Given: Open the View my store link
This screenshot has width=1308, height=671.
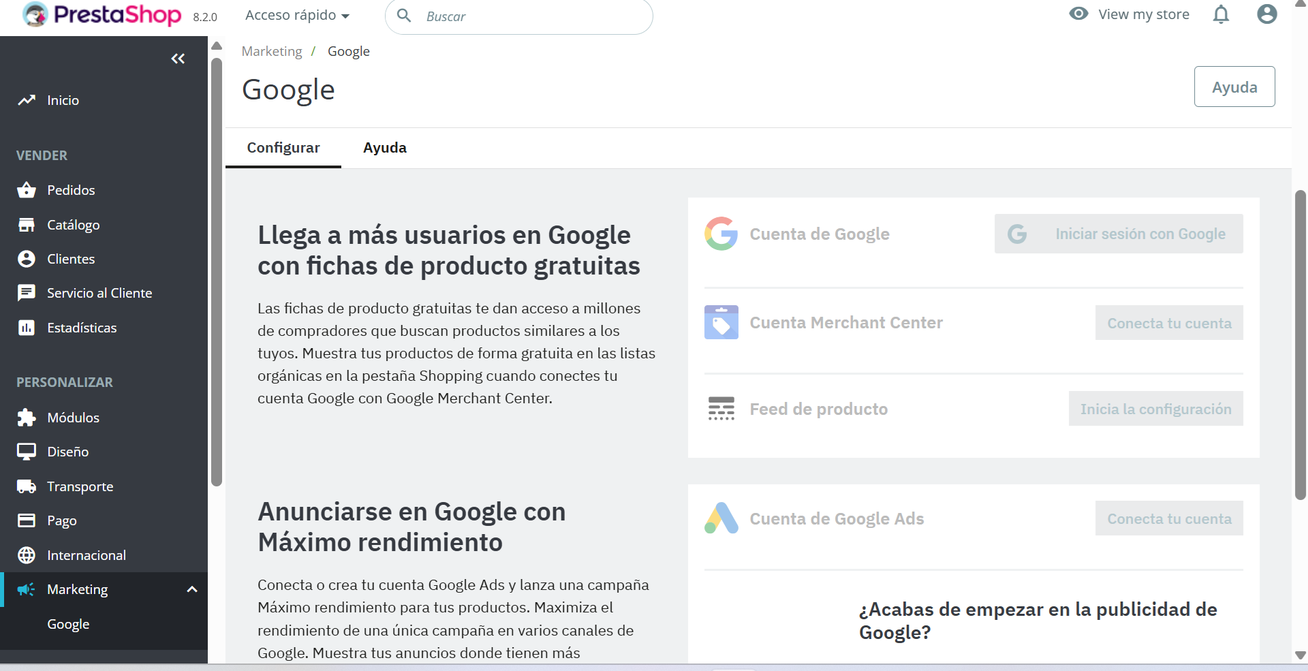Looking at the screenshot, I should coord(1143,14).
